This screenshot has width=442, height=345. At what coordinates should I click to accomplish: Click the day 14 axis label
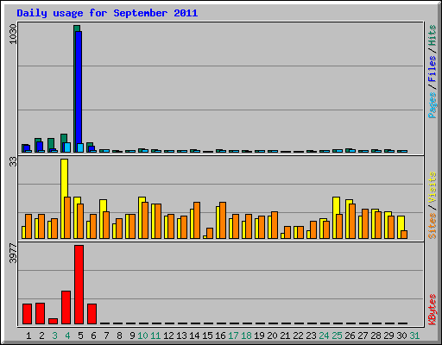click(x=194, y=336)
